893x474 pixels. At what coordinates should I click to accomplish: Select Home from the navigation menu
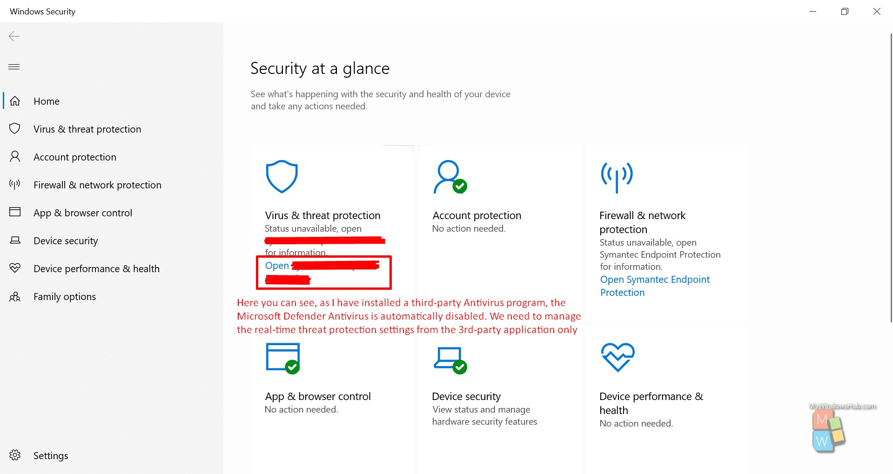(46, 100)
